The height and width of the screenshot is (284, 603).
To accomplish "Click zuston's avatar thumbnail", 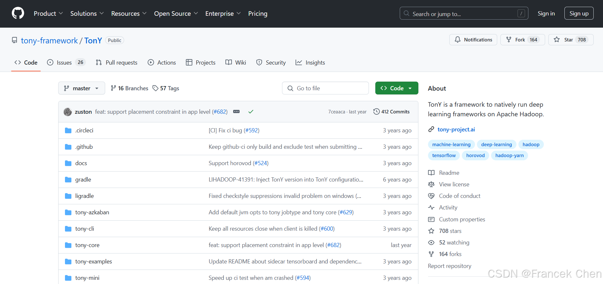I will click(x=68, y=112).
